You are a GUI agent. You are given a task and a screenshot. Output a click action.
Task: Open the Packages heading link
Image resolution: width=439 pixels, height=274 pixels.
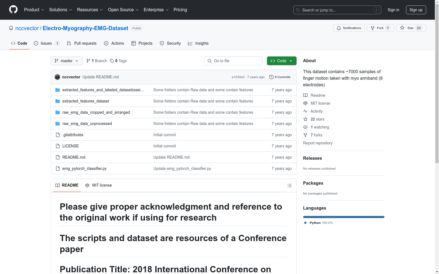click(x=313, y=183)
